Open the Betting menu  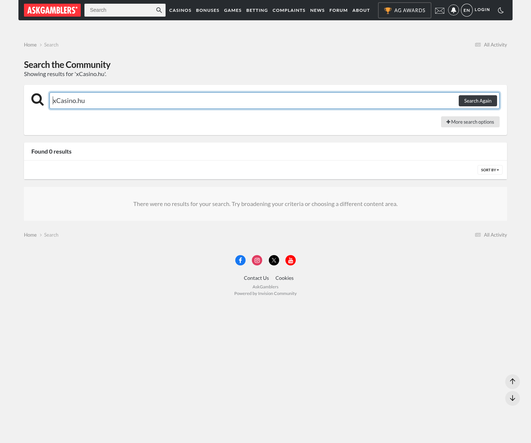tap(257, 10)
